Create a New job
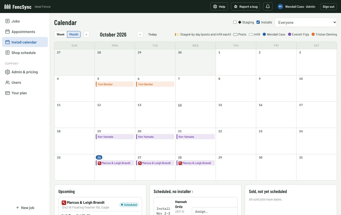 [25, 207]
